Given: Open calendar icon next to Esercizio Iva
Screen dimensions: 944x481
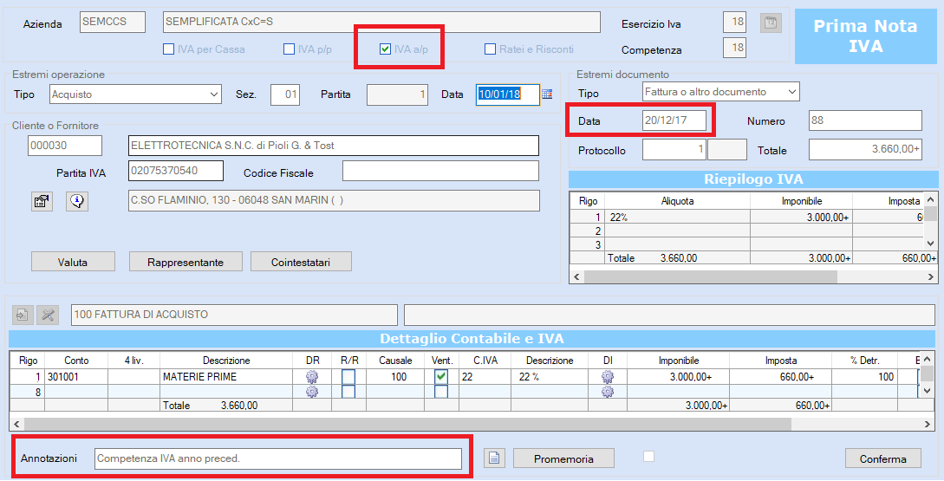Looking at the screenshot, I should (x=770, y=23).
